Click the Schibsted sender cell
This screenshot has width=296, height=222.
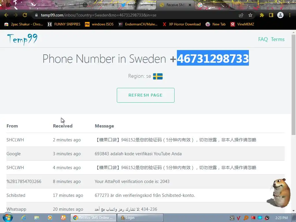[x=16, y=195]
